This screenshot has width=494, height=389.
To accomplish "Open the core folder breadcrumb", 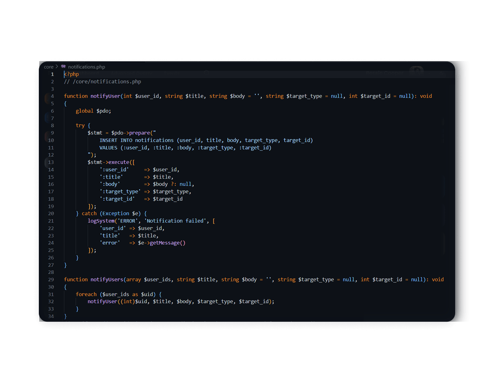I will 49,67.
